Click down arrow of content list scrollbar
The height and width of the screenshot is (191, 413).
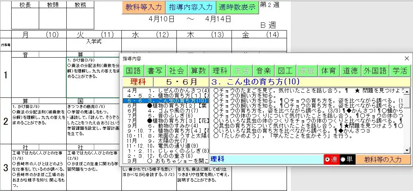click(408, 150)
